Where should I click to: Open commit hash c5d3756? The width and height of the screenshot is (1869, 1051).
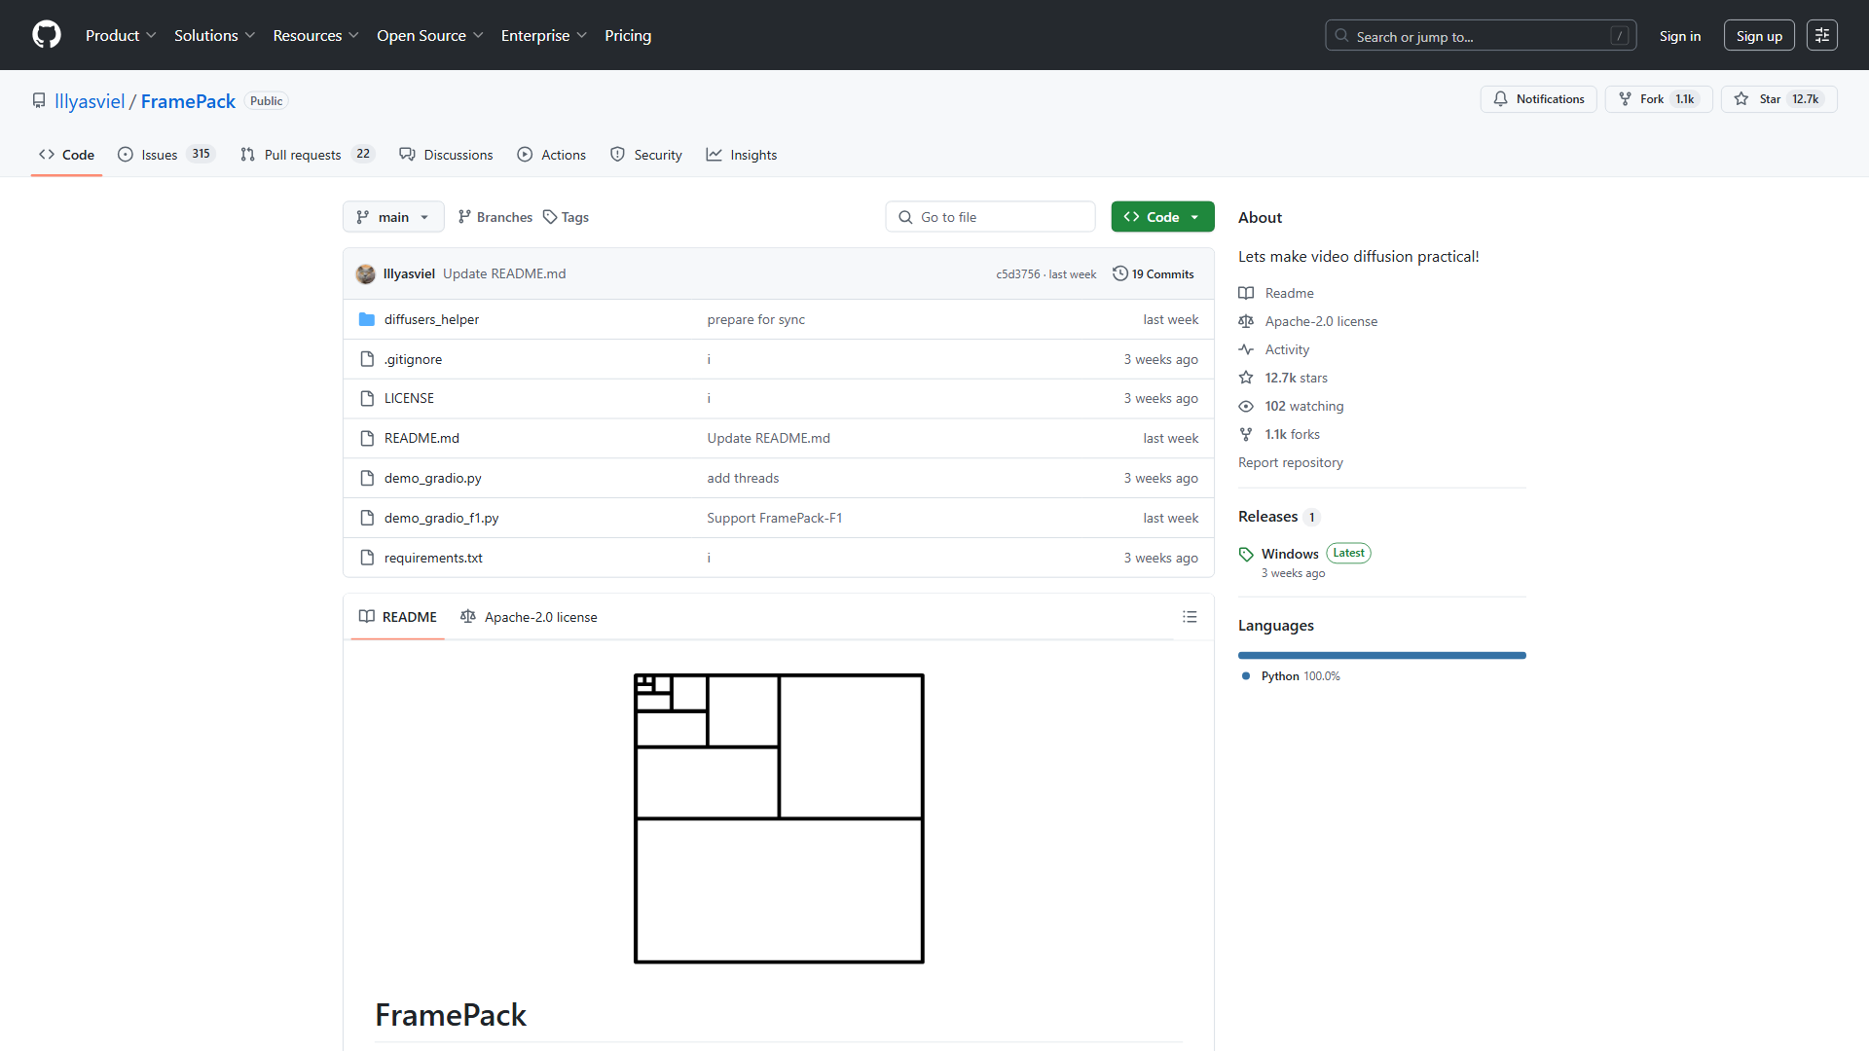[1018, 274]
